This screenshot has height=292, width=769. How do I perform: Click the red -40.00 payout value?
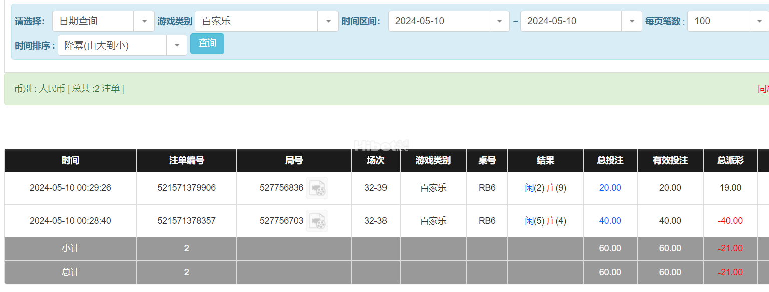tap(730, 221)
